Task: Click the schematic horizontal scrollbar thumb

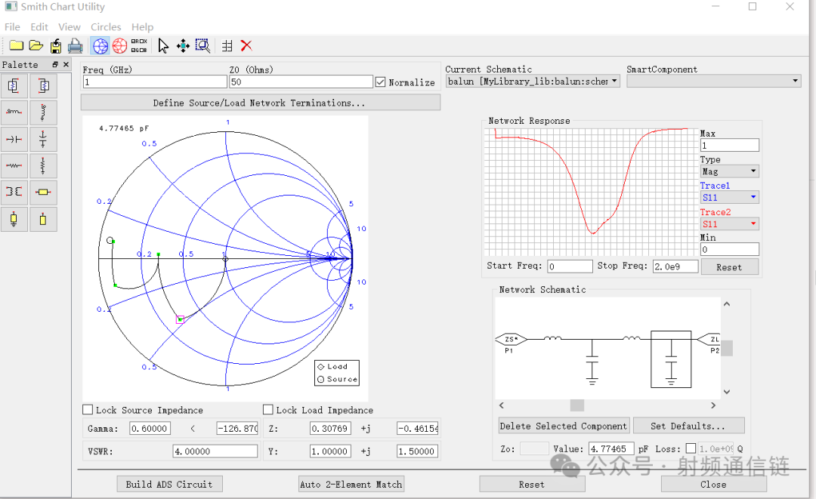Action: coord(577,405)
